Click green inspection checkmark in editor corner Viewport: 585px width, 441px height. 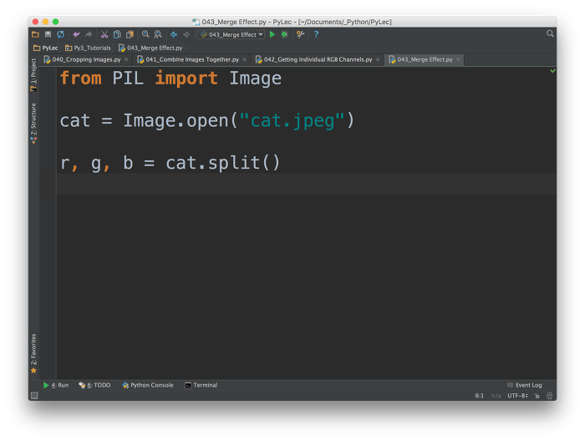(552, 71)
